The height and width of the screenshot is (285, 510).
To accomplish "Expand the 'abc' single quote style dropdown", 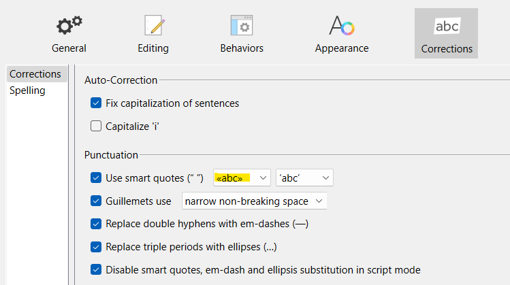I will (x=304, y=178).
